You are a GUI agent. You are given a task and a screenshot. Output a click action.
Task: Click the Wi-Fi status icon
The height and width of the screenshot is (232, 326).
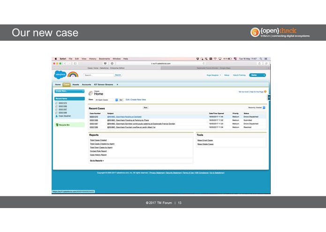click(x=215, y=59)
